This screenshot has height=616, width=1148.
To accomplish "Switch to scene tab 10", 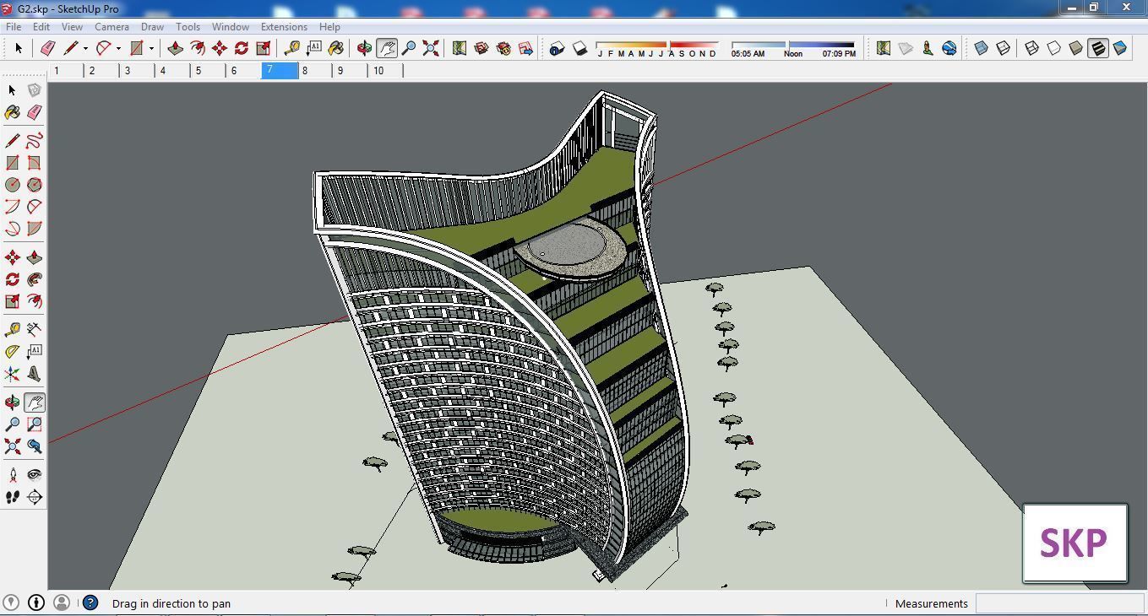I will coord(385,71).
